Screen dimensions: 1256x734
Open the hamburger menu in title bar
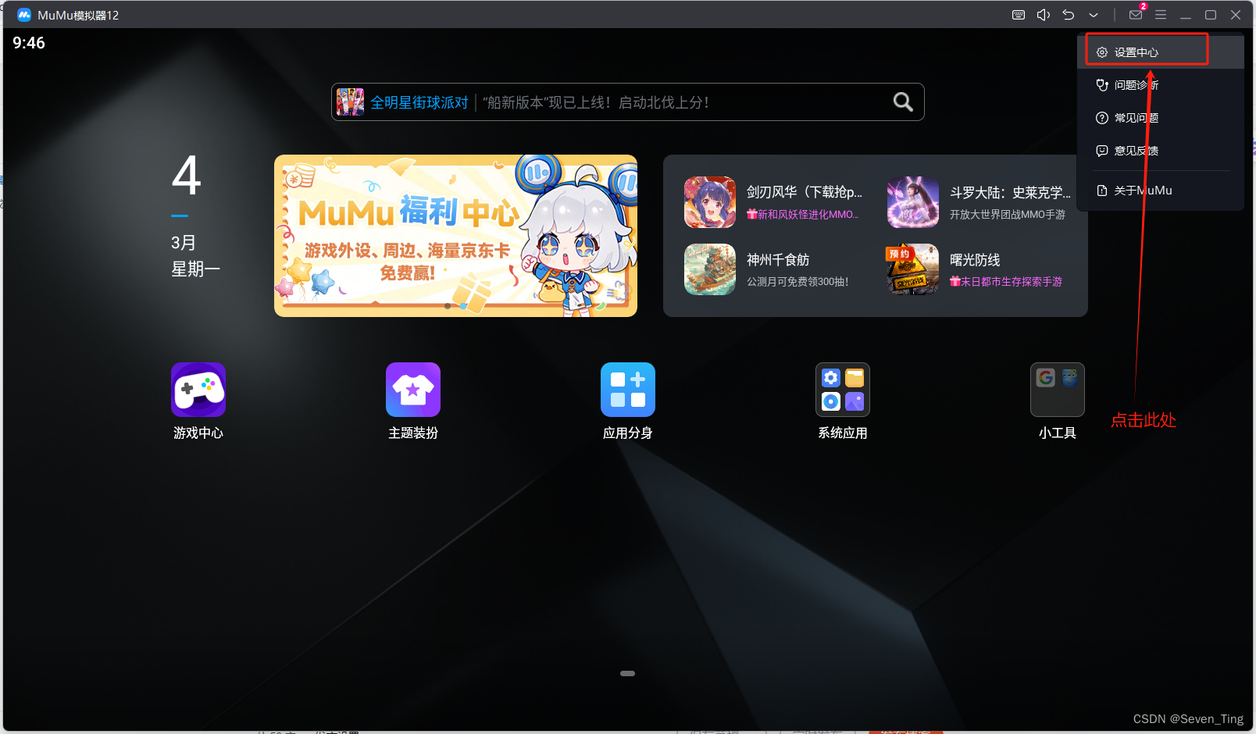click(1161, 14)
